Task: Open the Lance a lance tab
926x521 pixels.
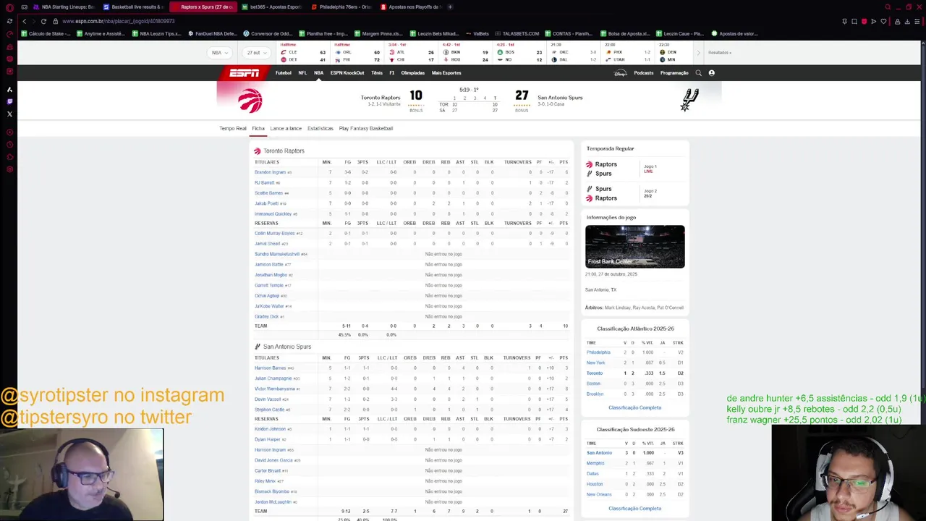Action: coord(286,128)
